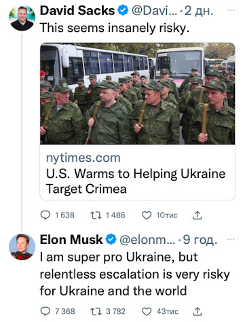Like David Sacks' tweet

coord(147,215)
